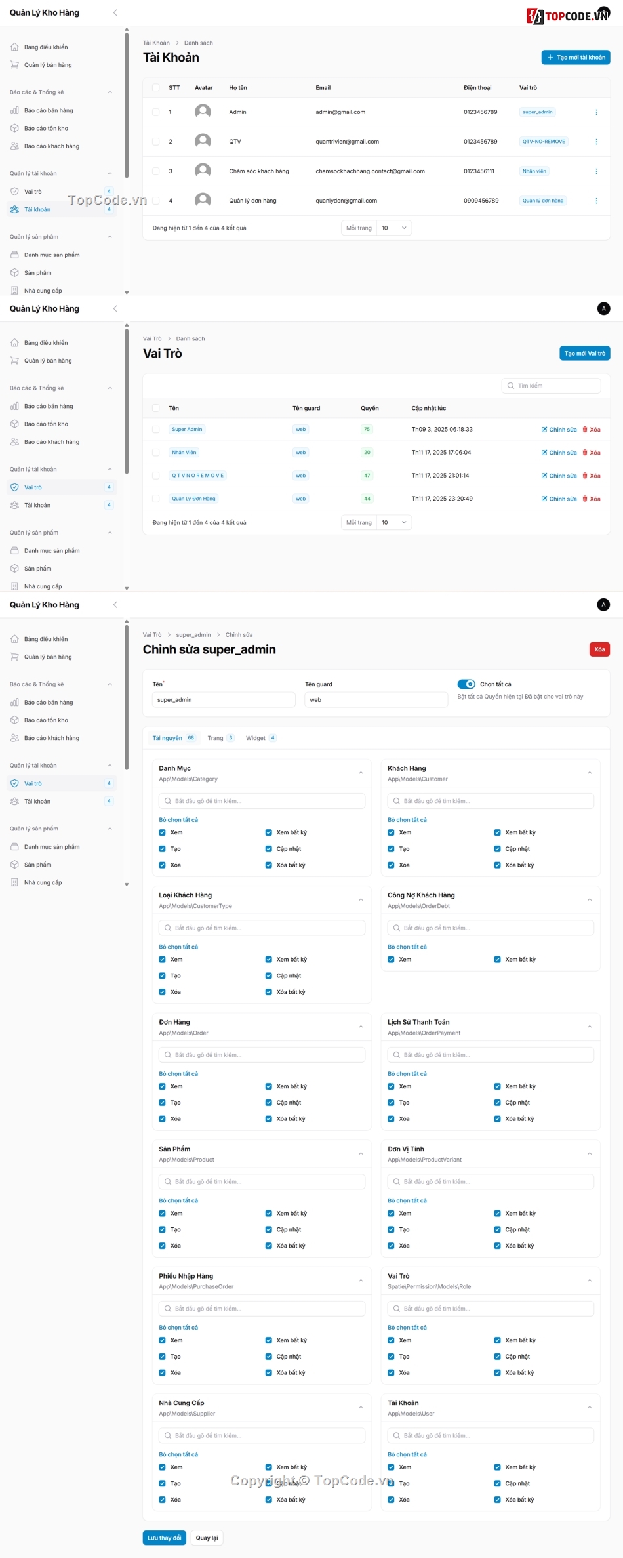Collapse the sidebar using the chevron on the Chỉnh sửa super_admin page
Image resolution: width=623 pixels, height=1558 pixels.
click(115, 604)
